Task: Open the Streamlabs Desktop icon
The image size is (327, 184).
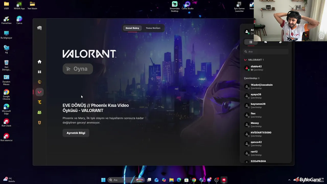Action: [x=175, y=7]
